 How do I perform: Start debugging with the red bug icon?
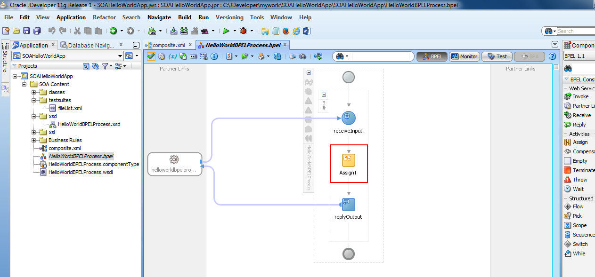pos(243,31)
